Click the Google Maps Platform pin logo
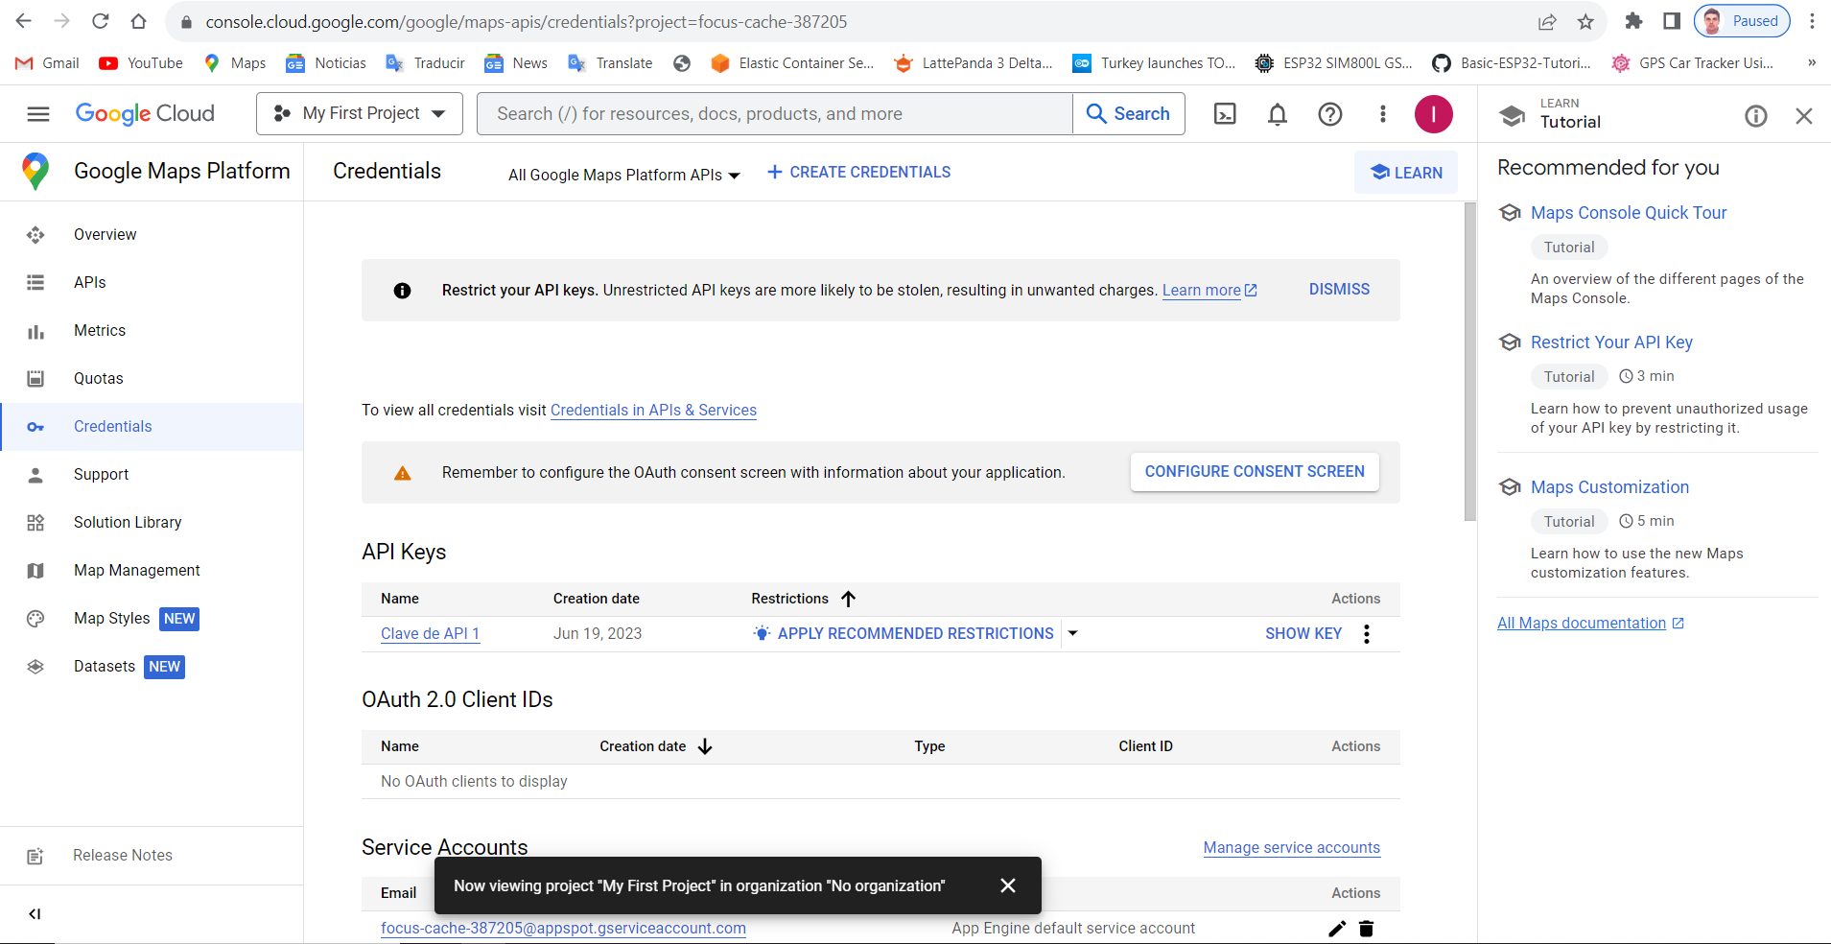Image resolution: width=1831 pixels, height=944 pixels. [35, 171]
